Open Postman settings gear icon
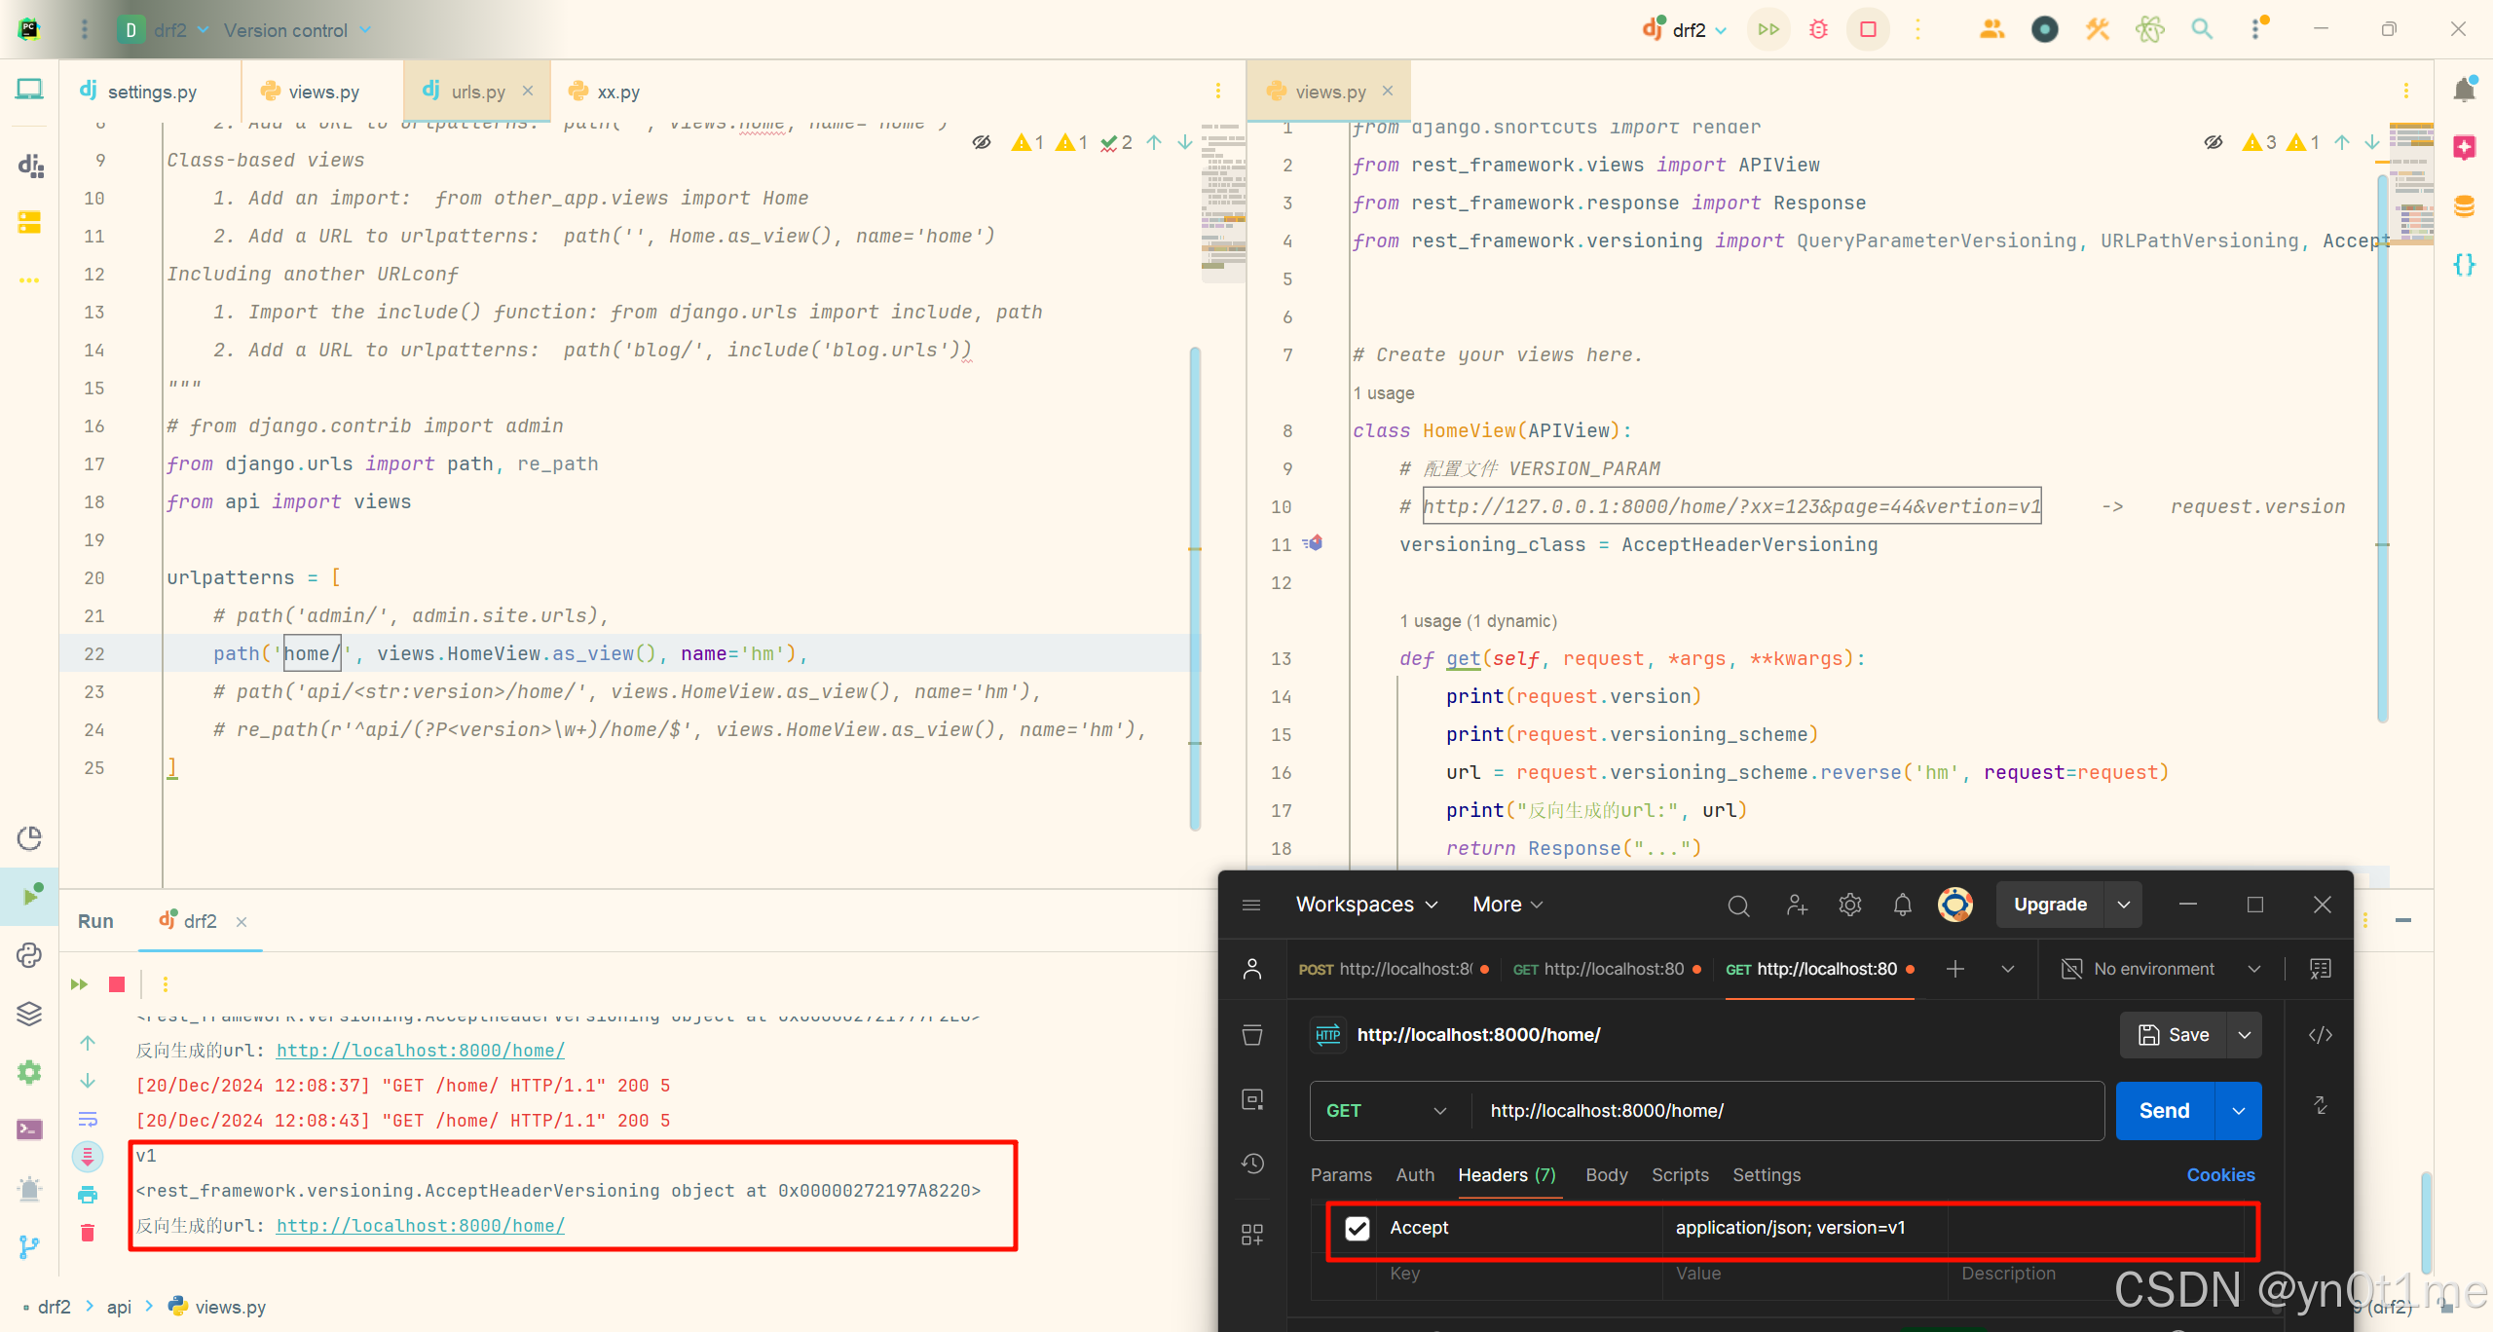The height and width of the screenshot is (1332, 2493). pyautogui.click(x=1849, y=905)
